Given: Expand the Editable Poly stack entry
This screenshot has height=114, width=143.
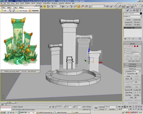Looking at the screenshot, I should (x=125, y=28).
